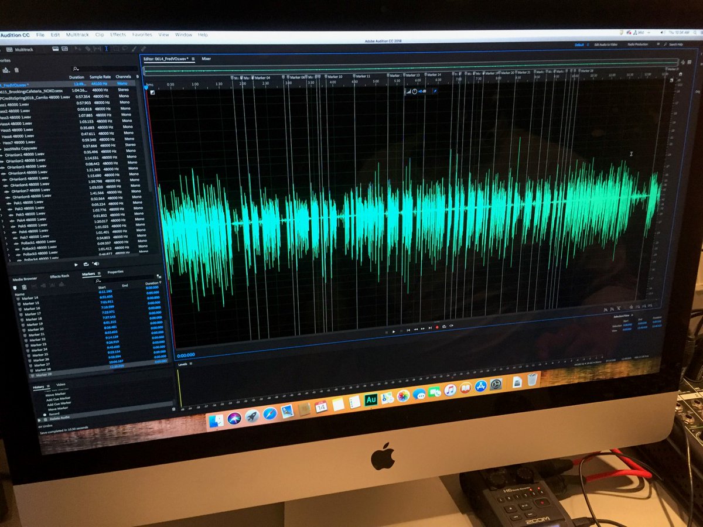Delete the selected marker using trash icon
703x527 pixels.
(24, 287)
